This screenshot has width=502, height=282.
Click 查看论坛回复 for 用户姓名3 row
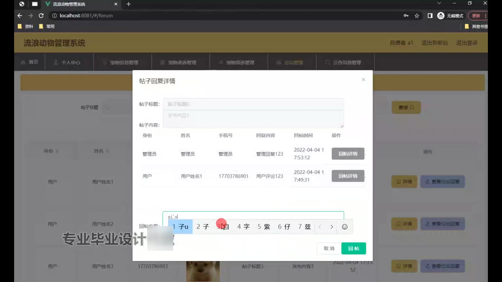442,266
